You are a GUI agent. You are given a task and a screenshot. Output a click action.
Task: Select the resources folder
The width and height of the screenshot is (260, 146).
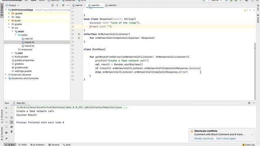pyautogui.click(x=26, y=49)
